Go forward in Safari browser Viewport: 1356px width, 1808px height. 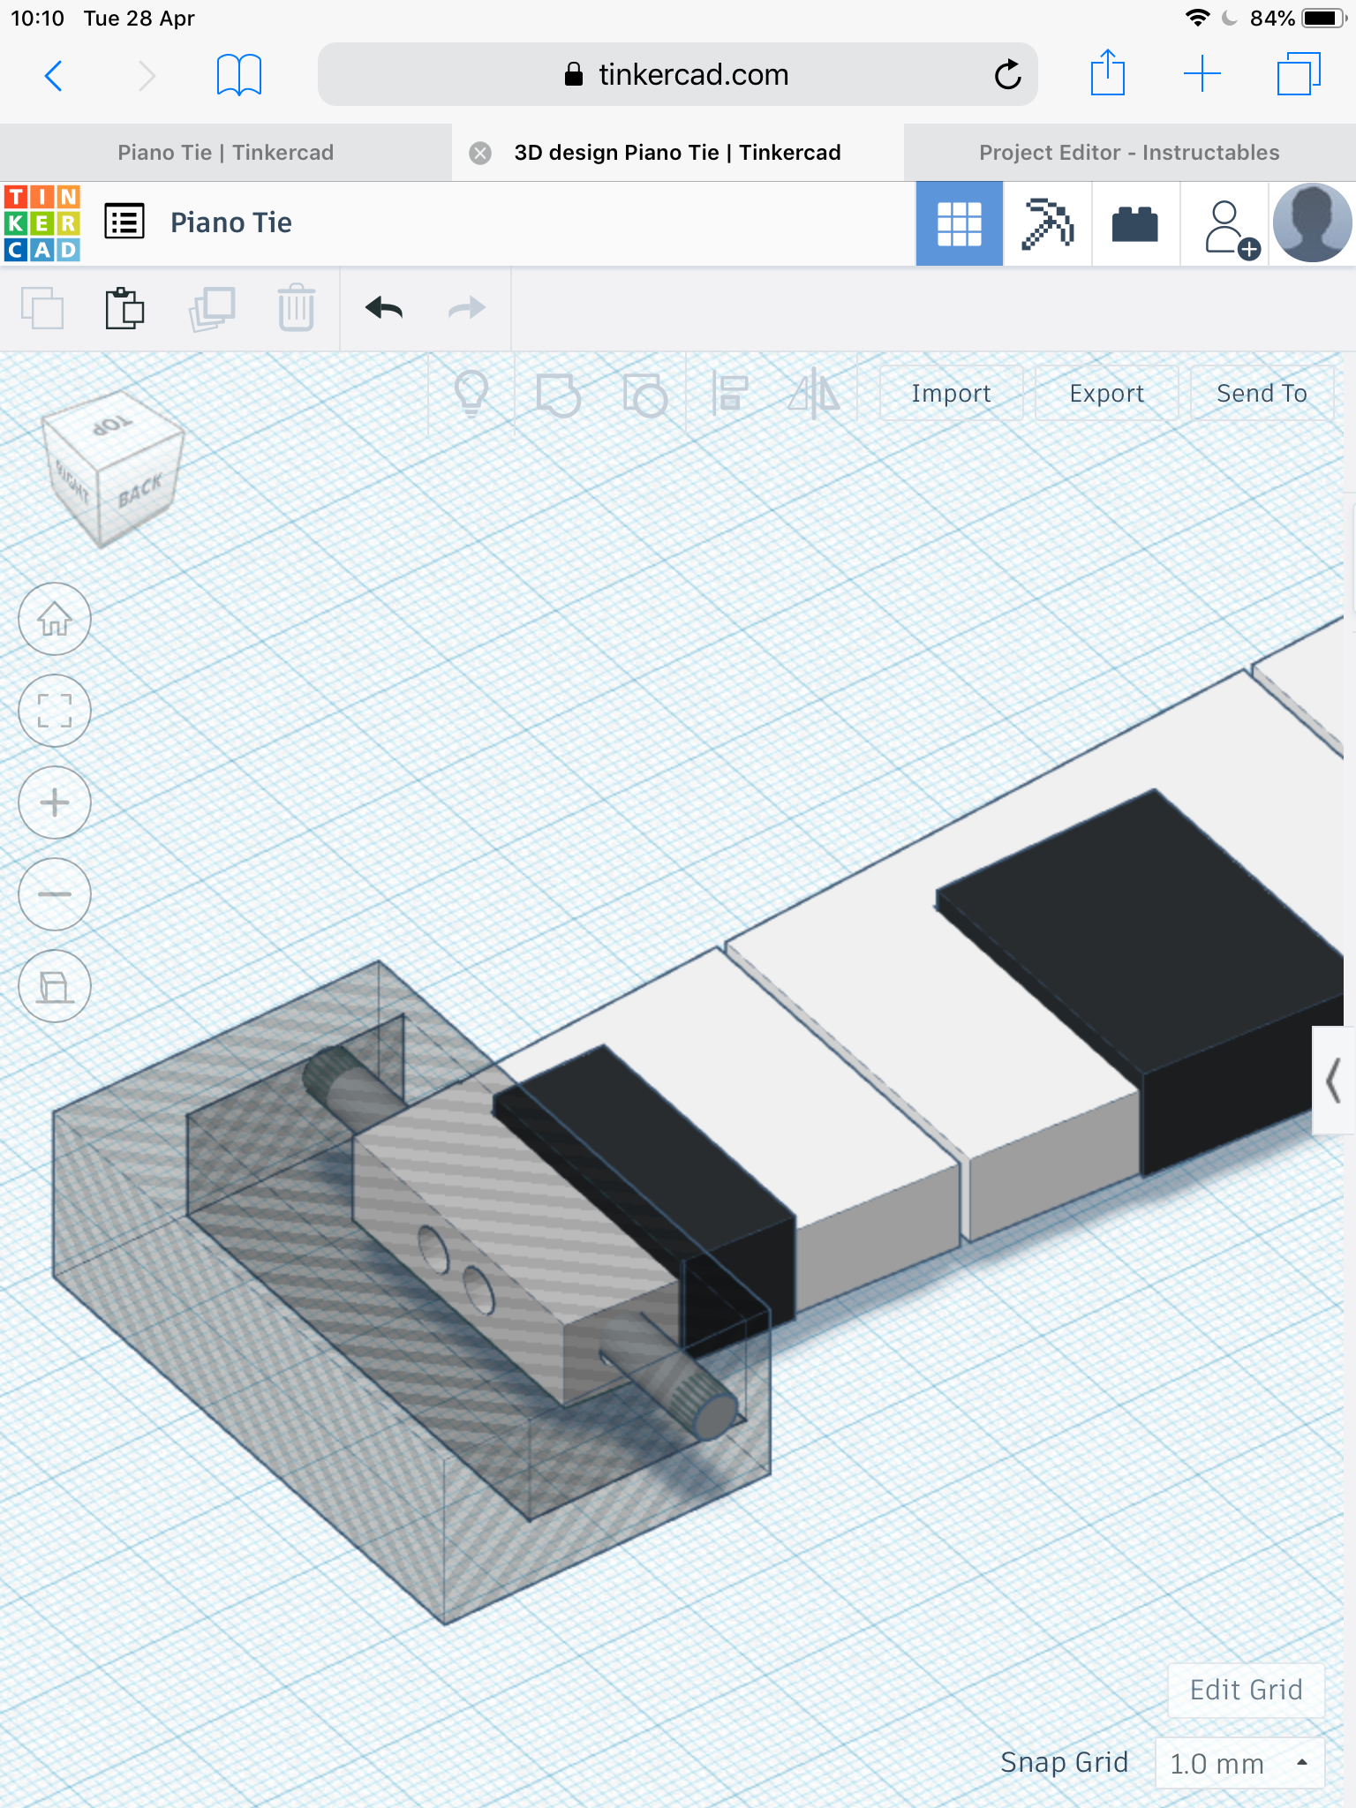[147, 76]
